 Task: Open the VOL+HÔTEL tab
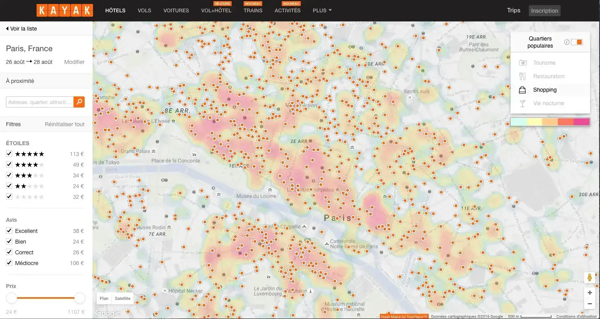(216, 10)
